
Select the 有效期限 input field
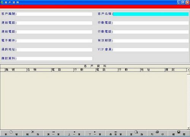tap(151, 41)
